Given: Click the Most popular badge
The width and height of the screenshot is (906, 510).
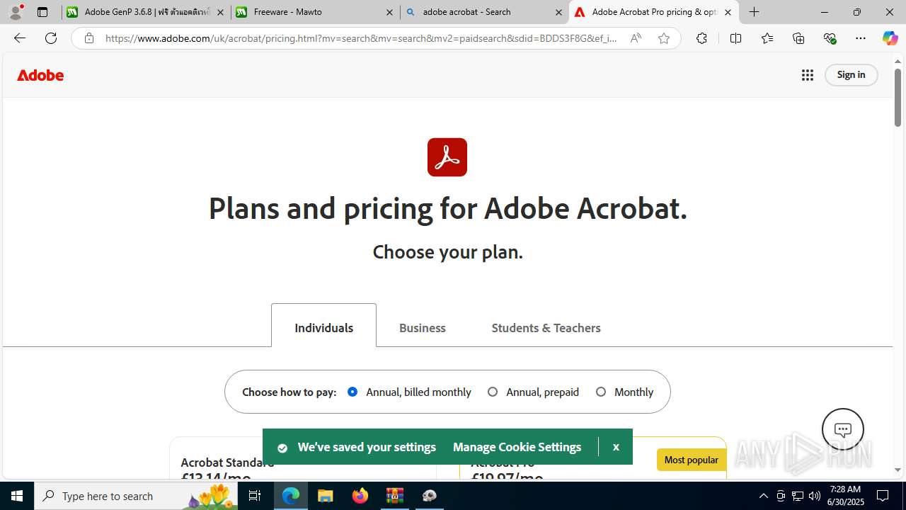Looking at the screenshot, I should [692, 460].
